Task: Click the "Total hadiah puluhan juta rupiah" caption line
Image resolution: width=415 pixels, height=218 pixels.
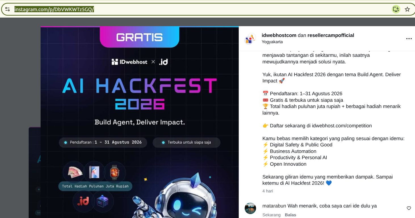Action: point(332,109)
